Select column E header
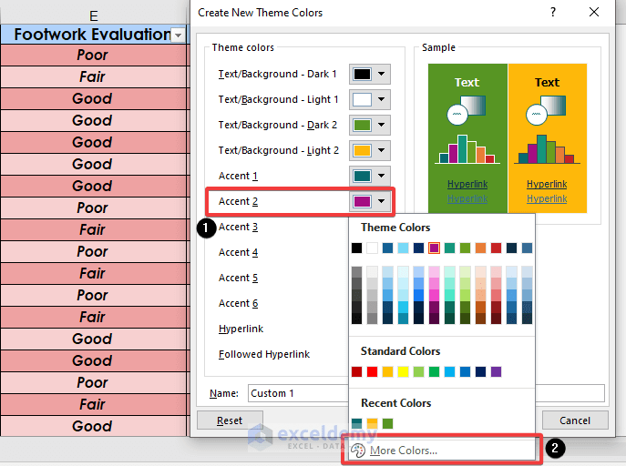The height and width of the screenshot is (466, 626). 94,15
